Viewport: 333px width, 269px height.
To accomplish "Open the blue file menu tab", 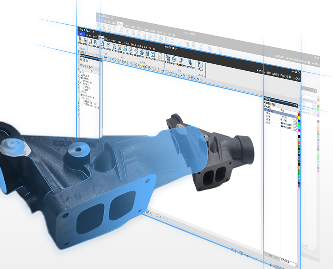I will 81,34.
